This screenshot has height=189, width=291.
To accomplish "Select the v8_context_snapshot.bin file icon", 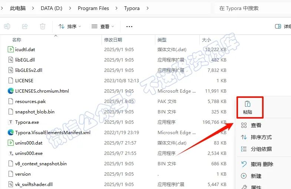I will click(11, 163).
